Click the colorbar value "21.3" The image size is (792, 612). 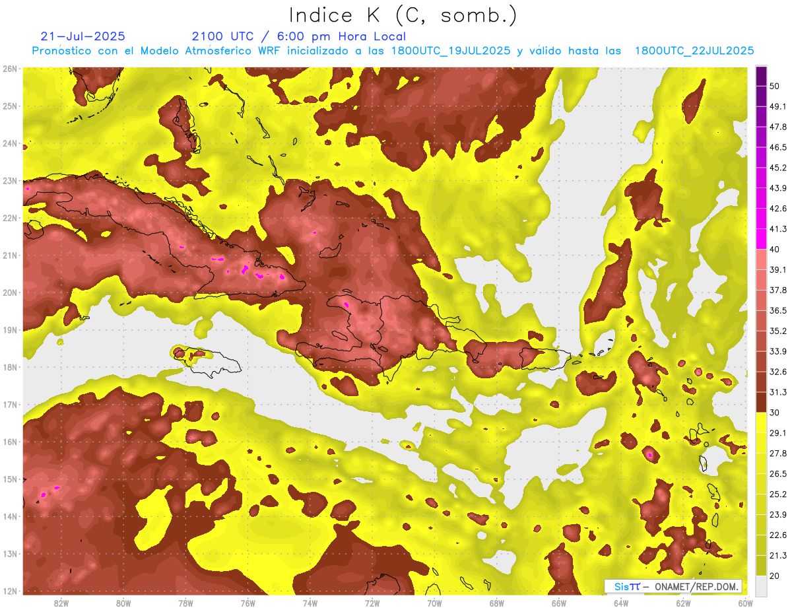click(x=777, y=556)
